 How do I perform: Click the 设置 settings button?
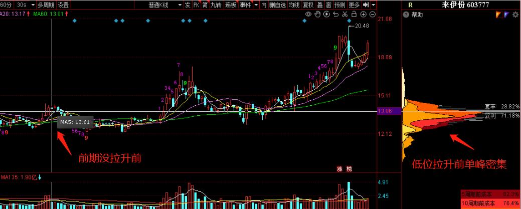63,5
